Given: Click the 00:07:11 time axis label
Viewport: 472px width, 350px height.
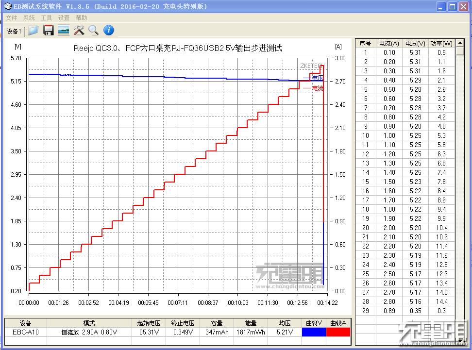Looking at the screenshot, I should coord(178,303).
